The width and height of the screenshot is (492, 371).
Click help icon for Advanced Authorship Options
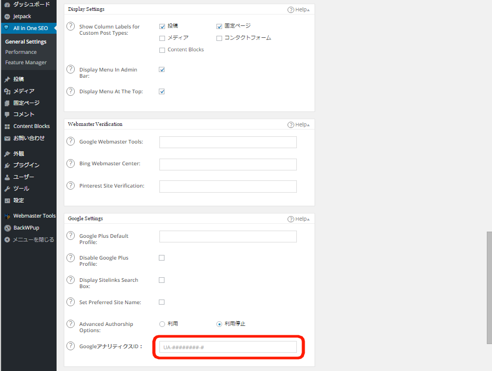[71, 324]
